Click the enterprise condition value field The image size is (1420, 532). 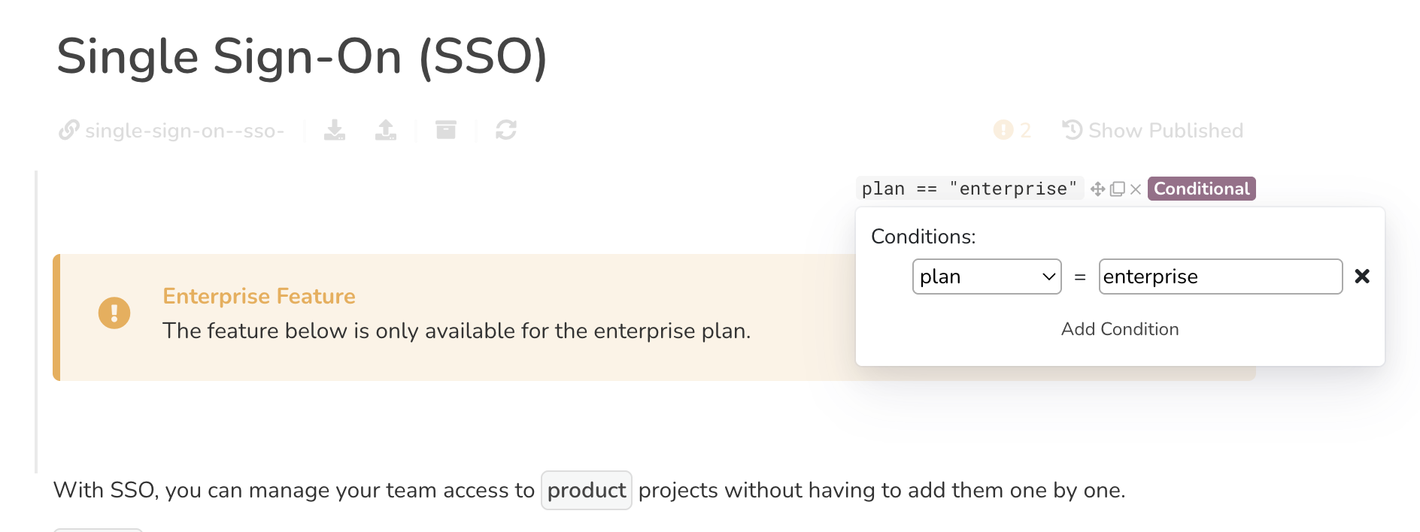pos(1220,277)
